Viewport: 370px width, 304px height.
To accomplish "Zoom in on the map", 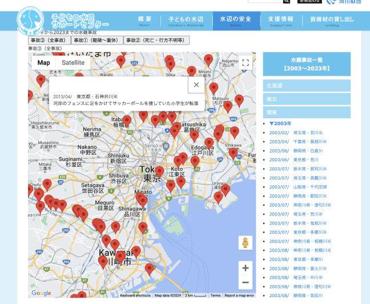I will pos(246,268).
